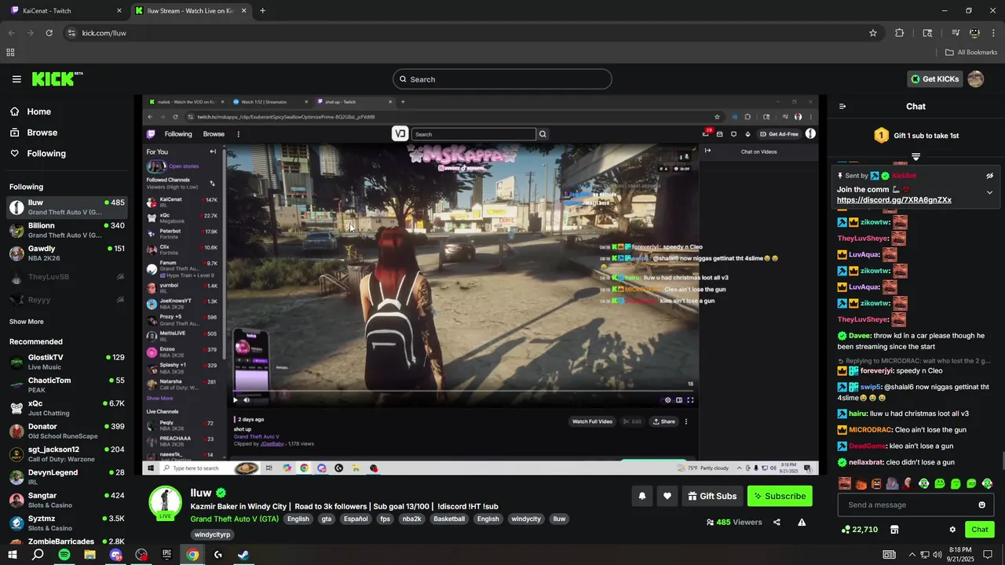Click the Send a message field
The height and width of the screenshot is (565, 1005).
tap(909, 505)
